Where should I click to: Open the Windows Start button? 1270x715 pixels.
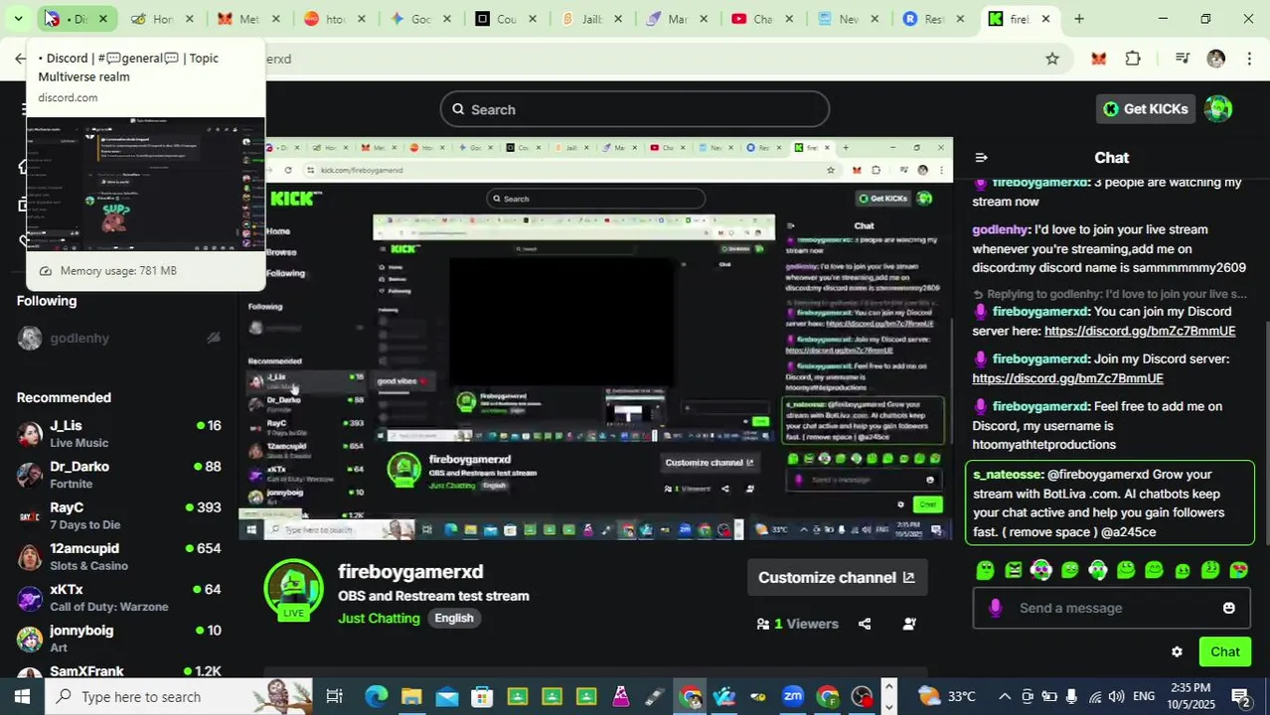tap(22, 696)
